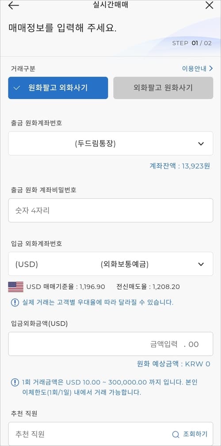Tap the 계좌잔액 13,923원 balance text
Viewport: 221px width, 446px height.
[x=180, y=166]
